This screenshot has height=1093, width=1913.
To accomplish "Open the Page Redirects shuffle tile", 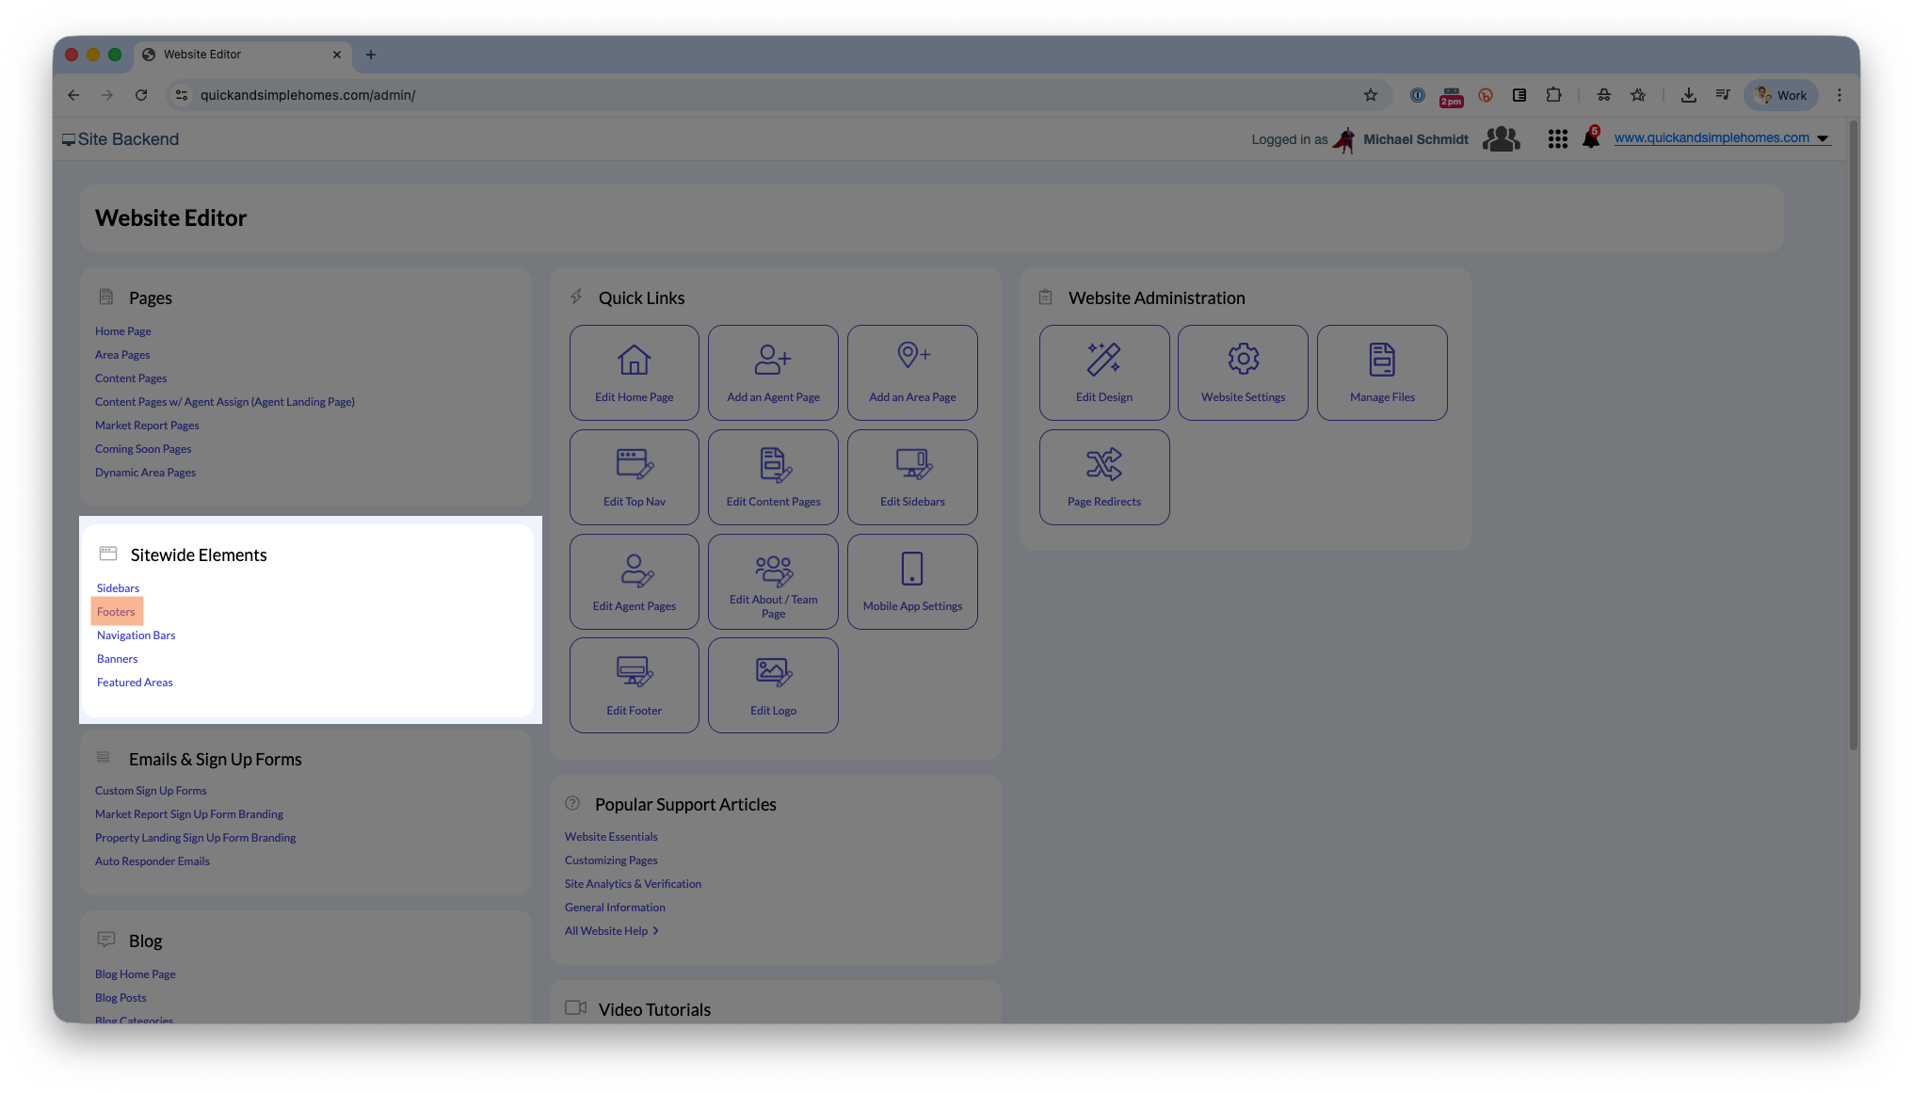I will [x=1104, y=477].
